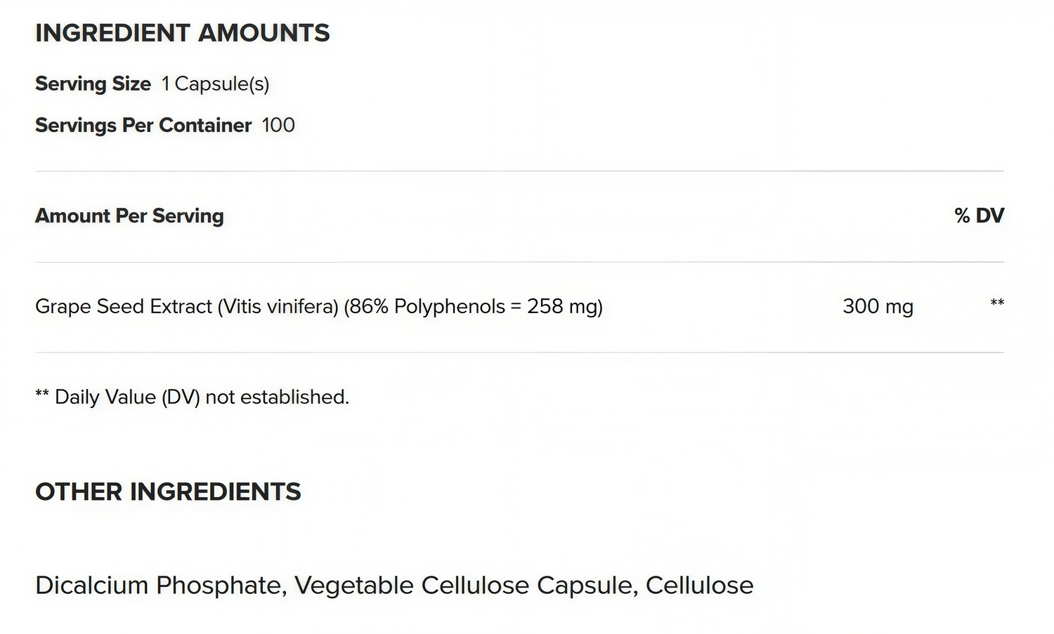Screen dimensions: 1054x634
Task: Click the "Amount Per Serving" column header
Action: point(129,216)
